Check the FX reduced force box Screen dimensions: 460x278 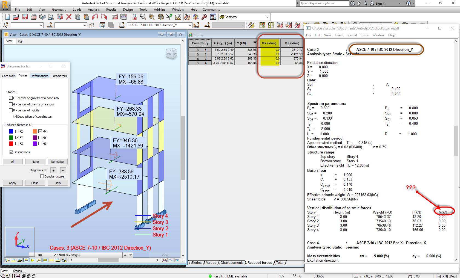pyautogui.click(x=17, y=131)
